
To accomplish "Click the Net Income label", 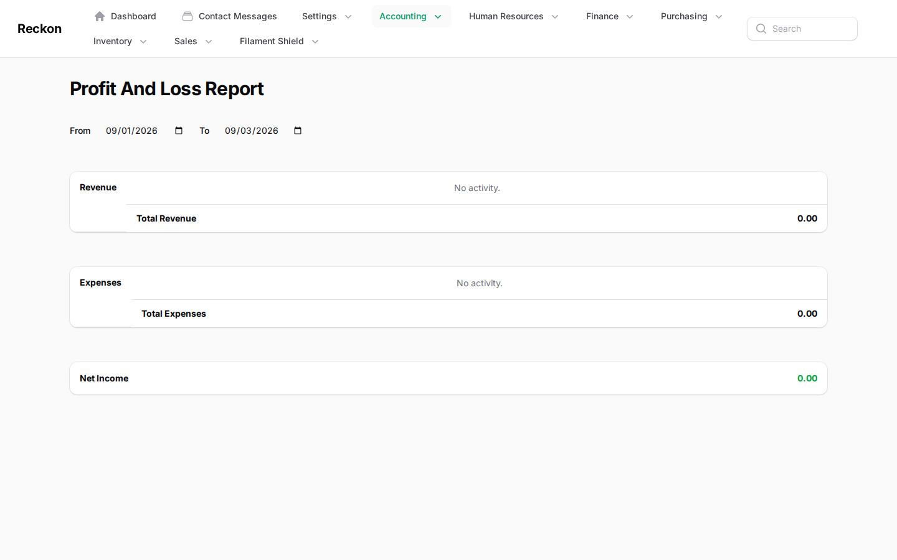I will (x=104, y=378).
